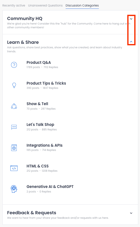Click the Integrations & APIs gear icon
Screen dimensions: 140x227
pyautogui.click(x=14, y=148)
